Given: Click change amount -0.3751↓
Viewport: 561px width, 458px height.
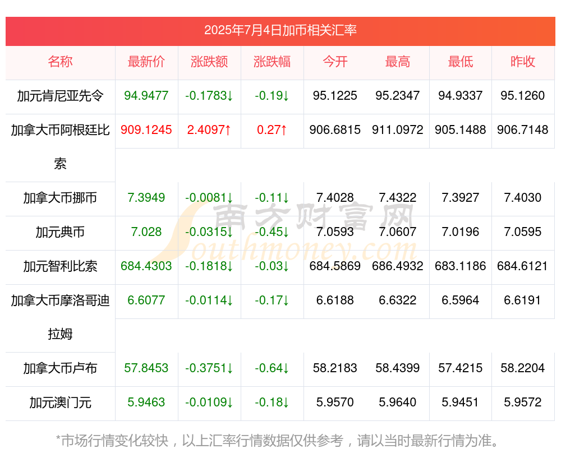Looking at the screenshot, I should click(x=209, y=368).
